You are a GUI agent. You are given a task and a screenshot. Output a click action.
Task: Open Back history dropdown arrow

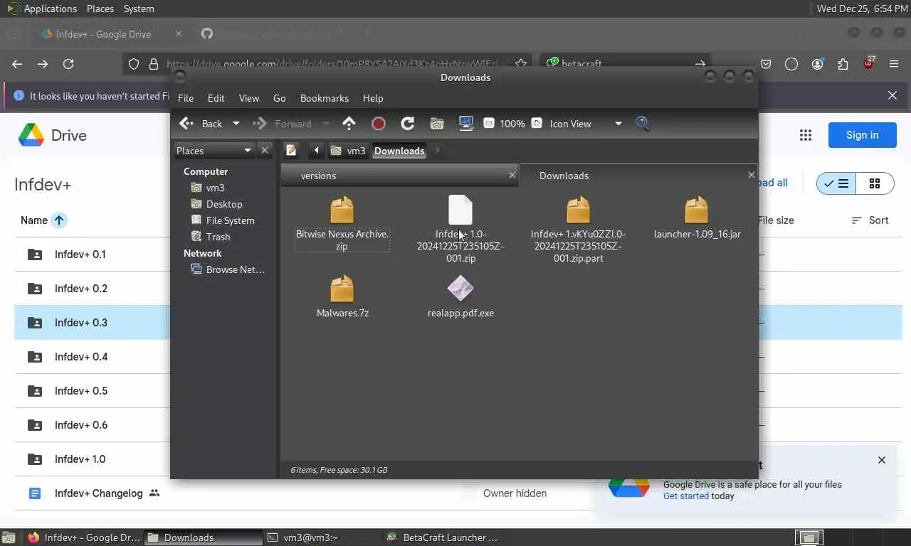point(236,124)
